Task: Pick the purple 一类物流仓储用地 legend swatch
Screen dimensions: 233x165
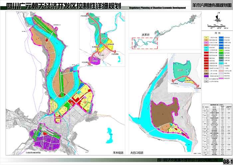Action: pyautogui.click(x=206, y=76)
